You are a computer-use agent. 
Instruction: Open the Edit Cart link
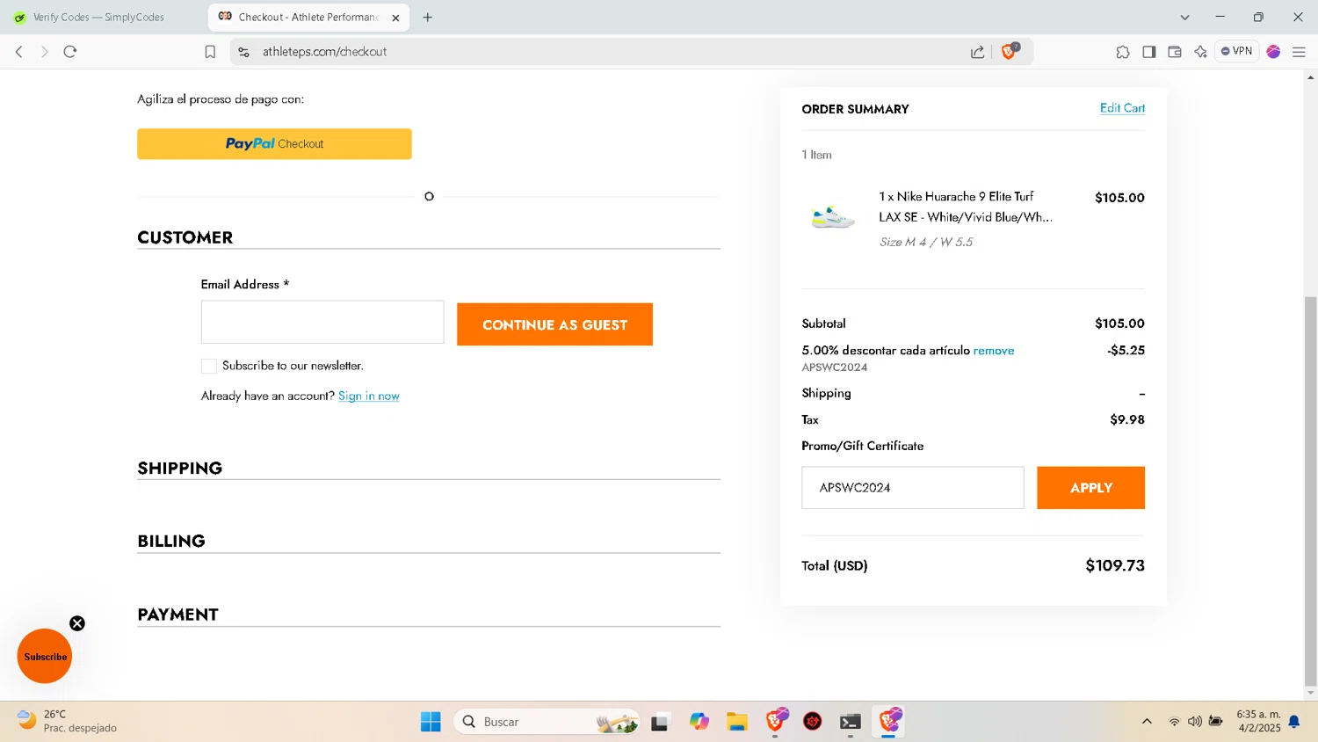[1122, 108]
